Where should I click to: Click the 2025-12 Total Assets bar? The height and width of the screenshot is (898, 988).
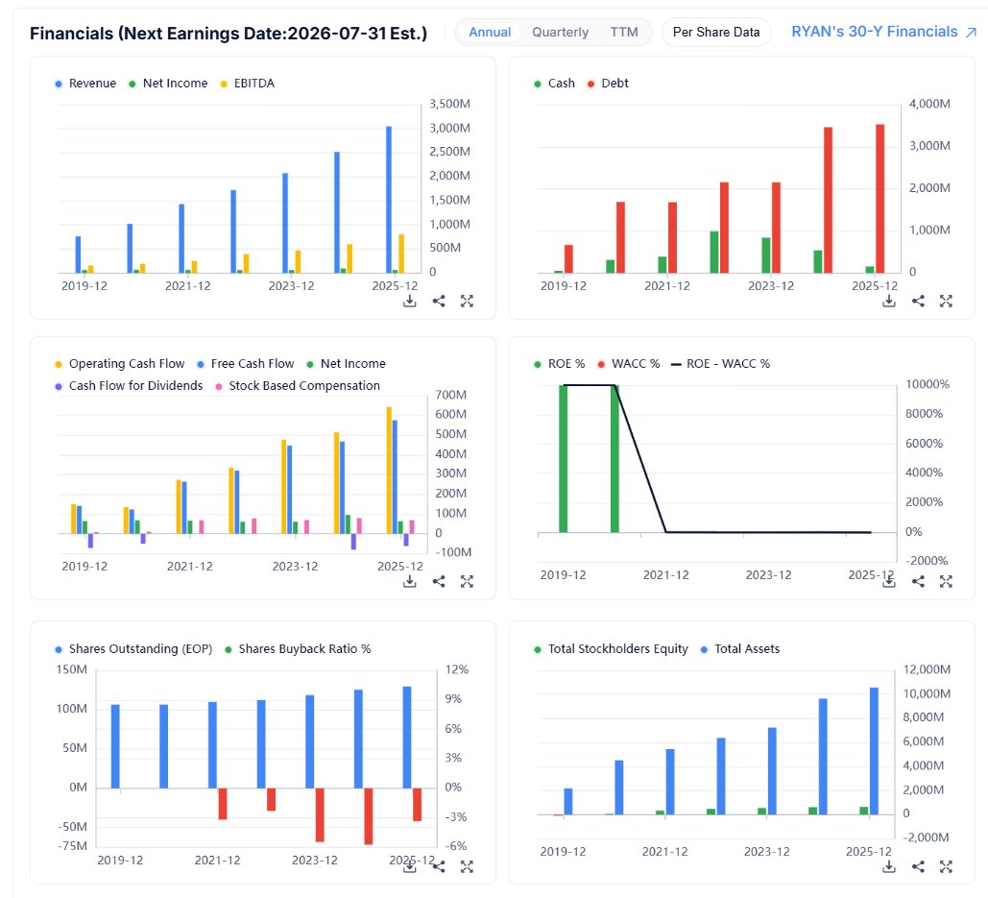pos(874,751)
